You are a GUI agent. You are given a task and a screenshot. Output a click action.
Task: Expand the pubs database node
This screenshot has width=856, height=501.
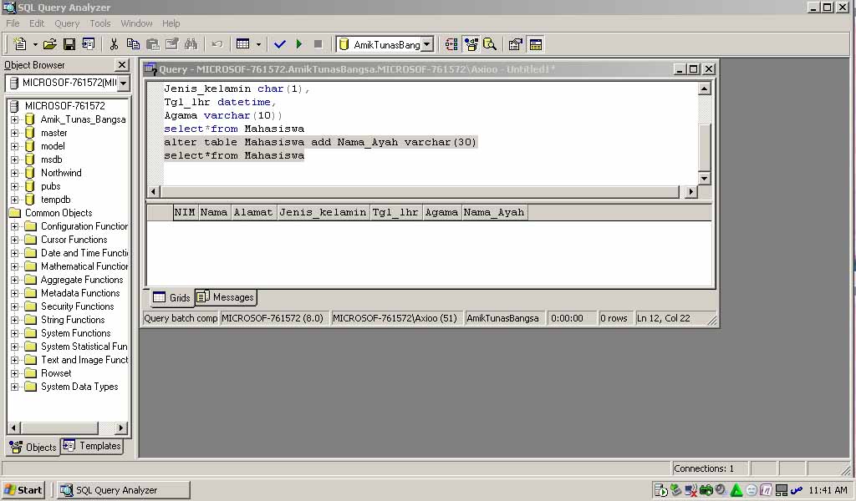tap(15, 186)
